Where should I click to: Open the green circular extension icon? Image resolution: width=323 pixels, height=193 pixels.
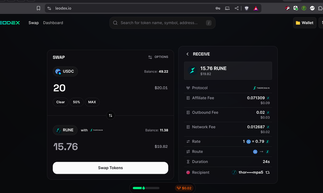[x=304, y=8]
